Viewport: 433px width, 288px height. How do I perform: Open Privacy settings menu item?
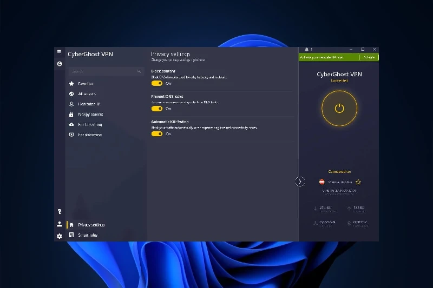point(105,225)
